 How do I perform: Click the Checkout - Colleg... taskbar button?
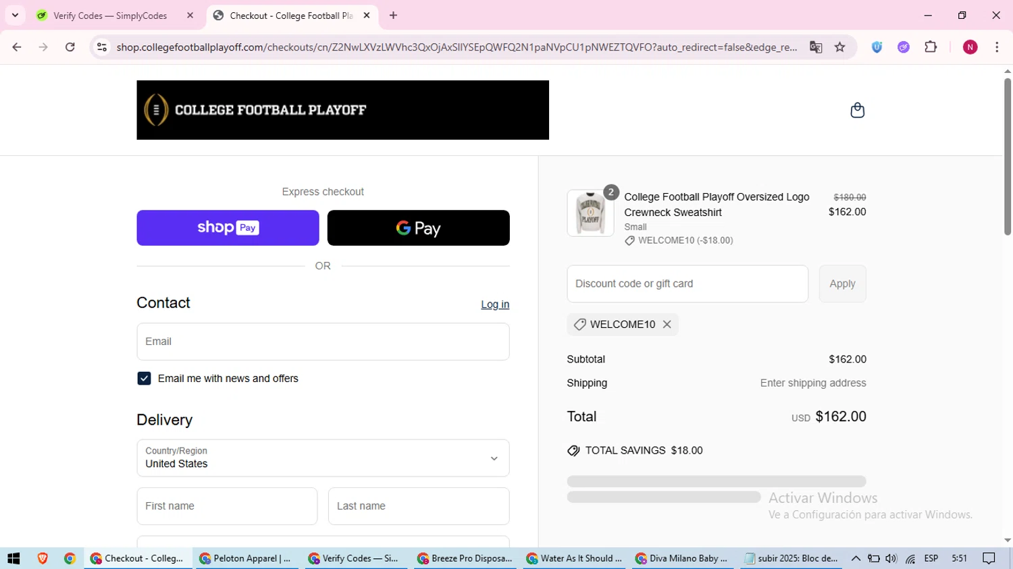click(137, 558)
